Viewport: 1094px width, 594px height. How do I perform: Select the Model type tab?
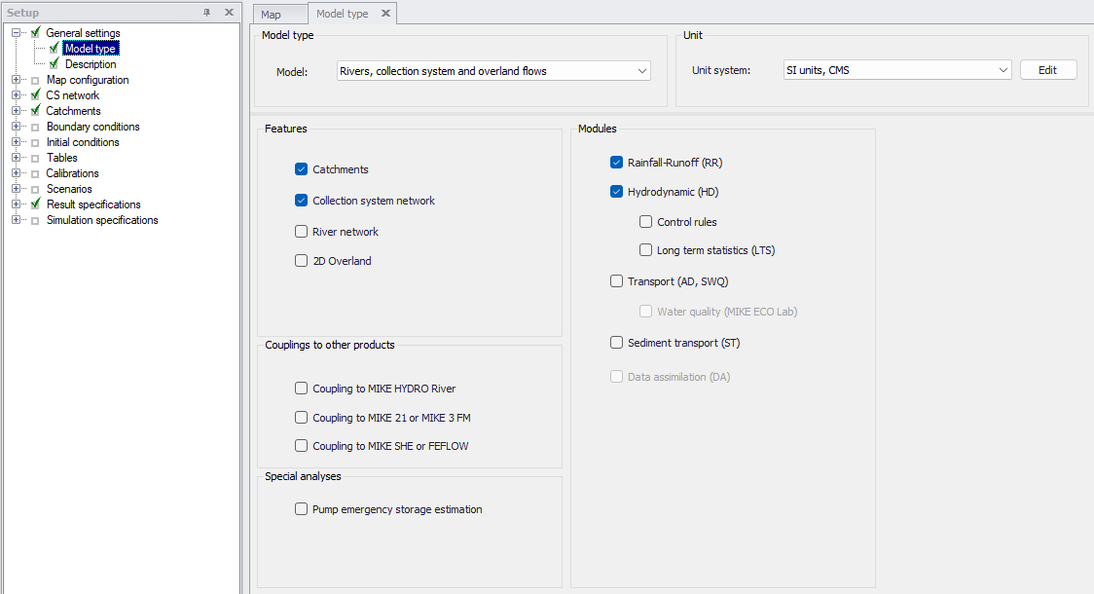coord(342,14)
